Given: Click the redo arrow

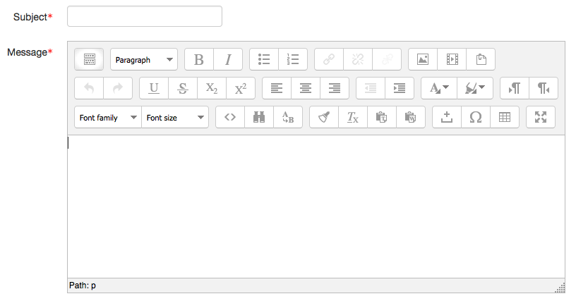Looking at the screenshot, I should click(x=118, y=88).
